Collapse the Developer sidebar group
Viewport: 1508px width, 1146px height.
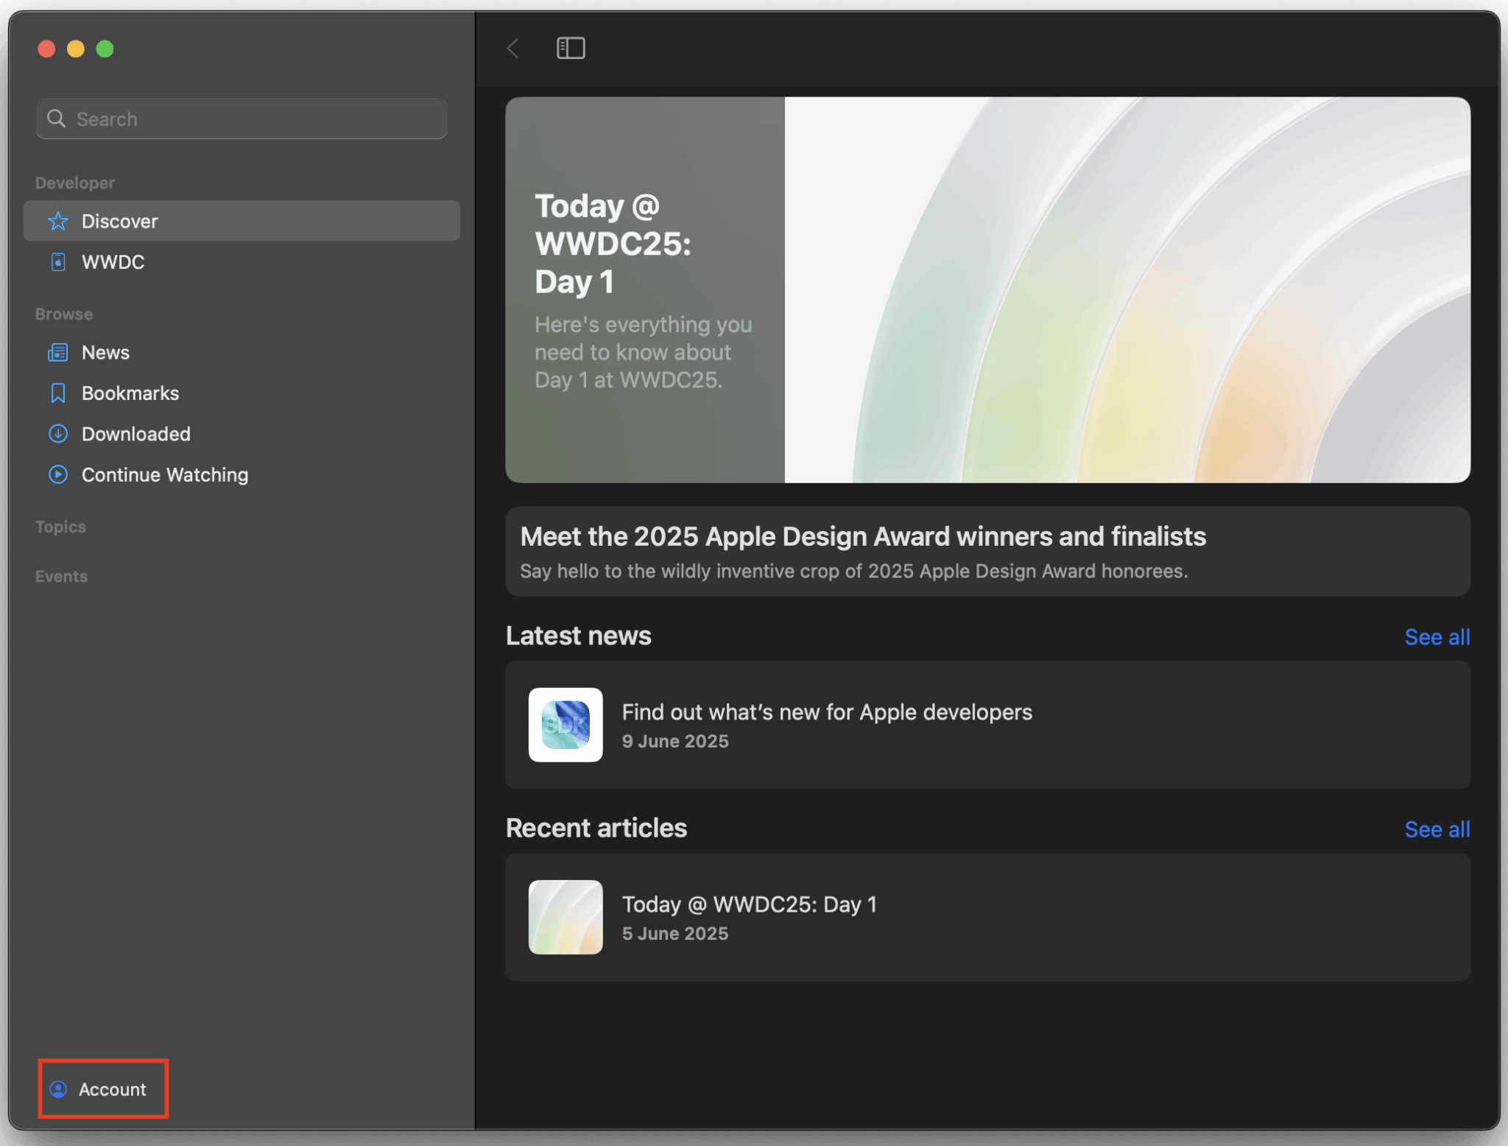click(74, 182)
